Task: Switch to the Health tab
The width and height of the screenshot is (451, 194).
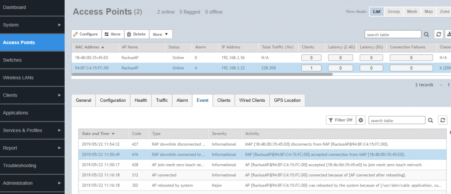Action: 141,101
